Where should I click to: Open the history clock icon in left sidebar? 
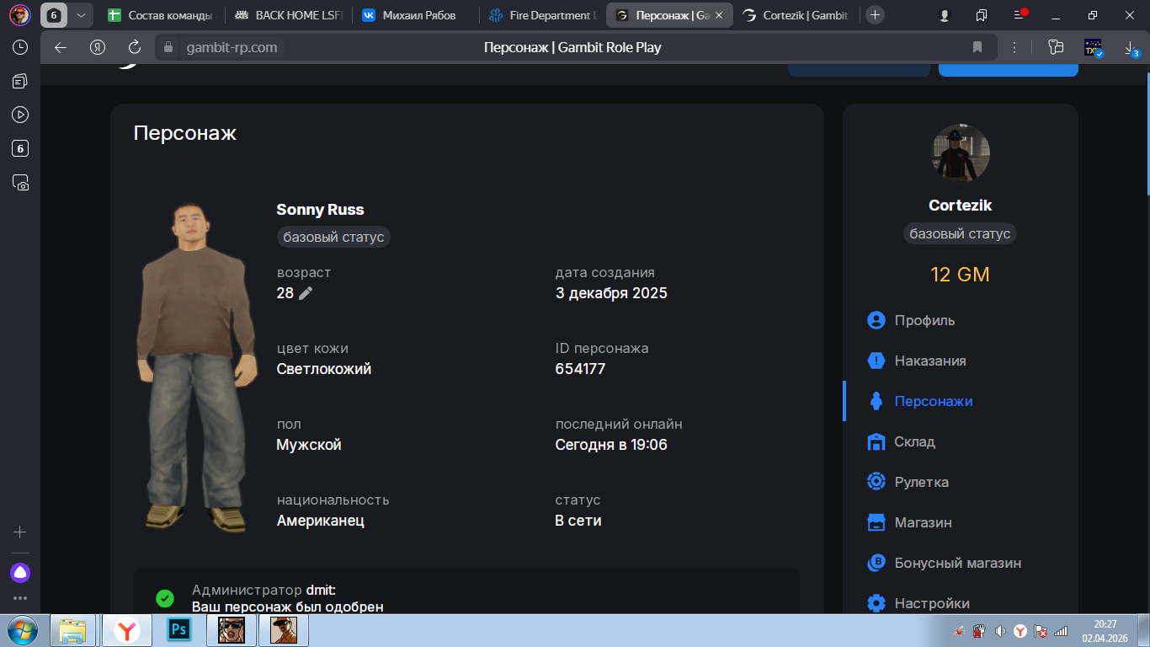coord(20,47)
